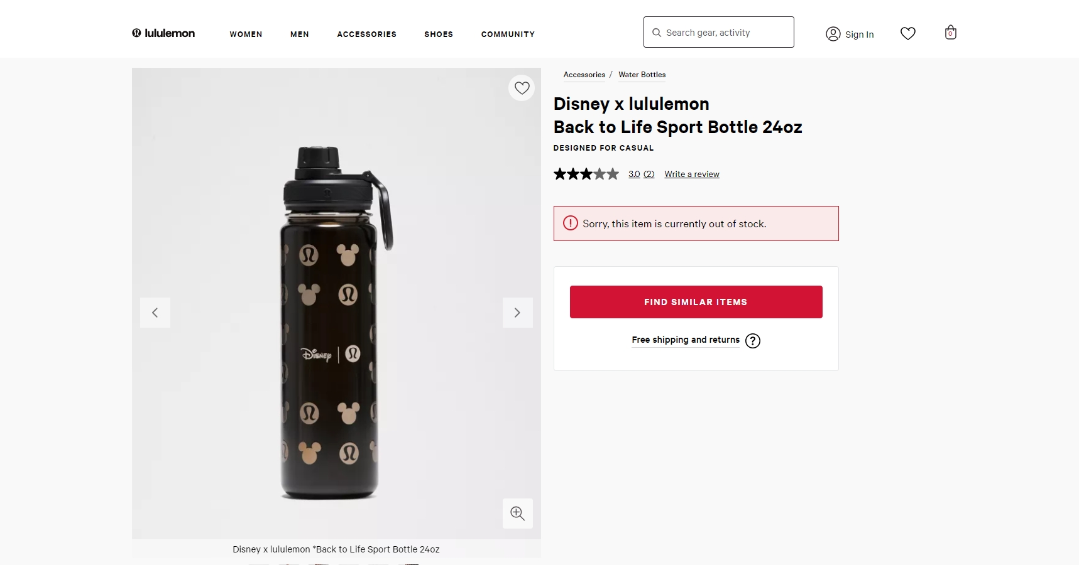Click Write a review link
This screenshot has width=1079, height=565.
point(691,175)
